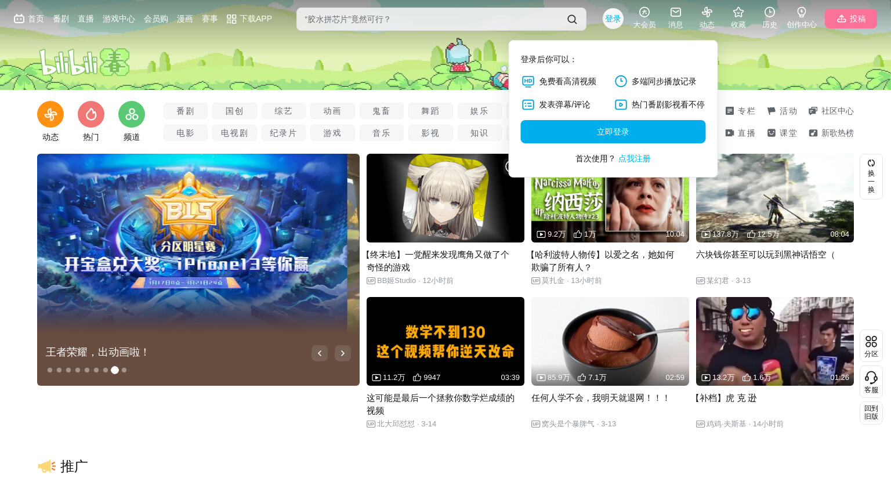Open 首页 home in top navigation
The width and height of the screenshot is (891, 478).
click(29, 19)
